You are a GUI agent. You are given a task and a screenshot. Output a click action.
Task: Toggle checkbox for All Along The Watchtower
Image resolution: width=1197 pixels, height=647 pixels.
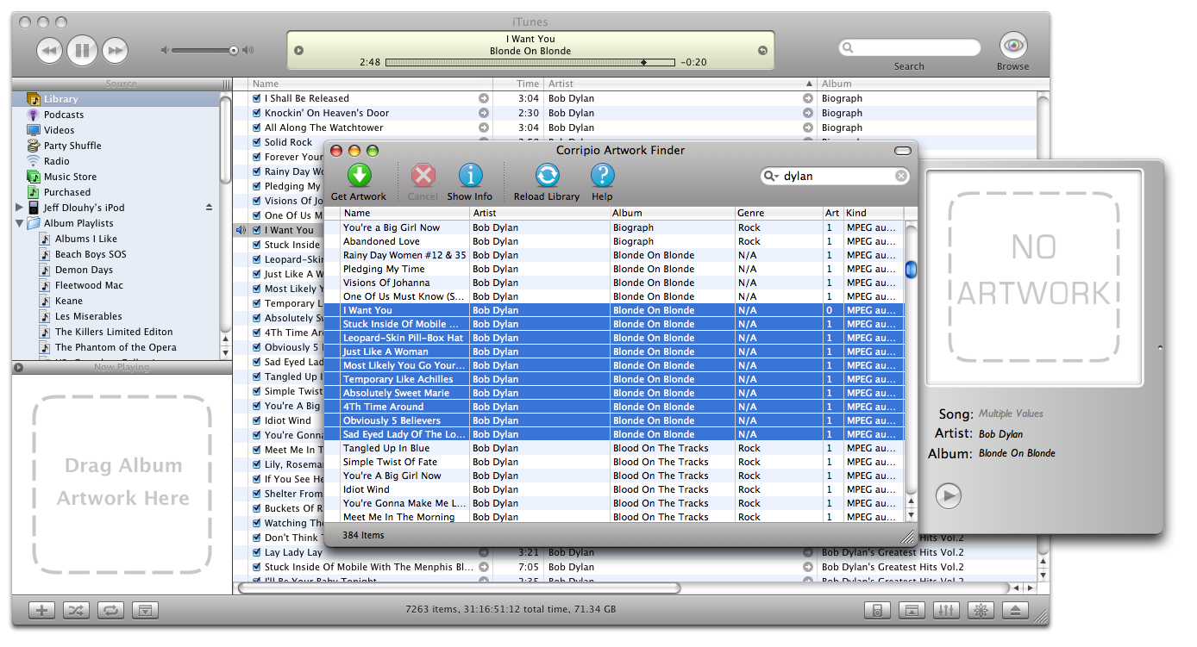point(257,128)
